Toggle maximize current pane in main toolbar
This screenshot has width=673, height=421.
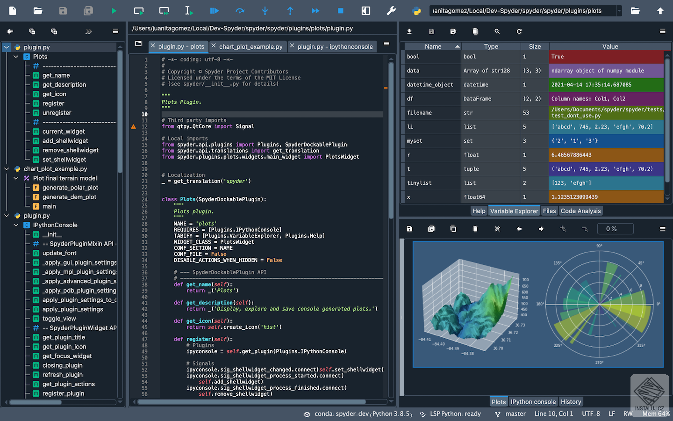coord(366,11)
